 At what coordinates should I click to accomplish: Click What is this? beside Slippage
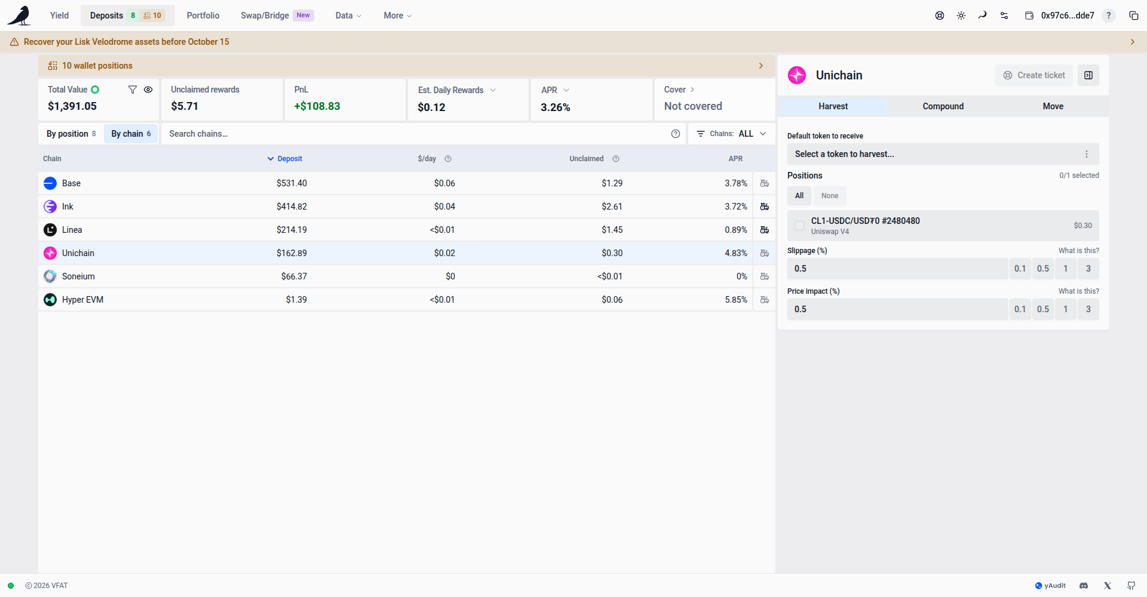pyautogui.click(x=1078, y=251)
